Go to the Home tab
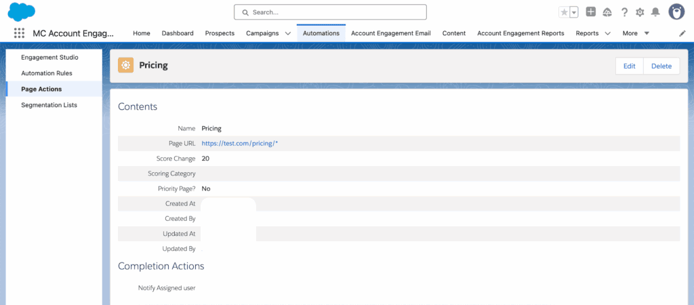The width and height of the screenshot is (694, 305). [142, 33]
